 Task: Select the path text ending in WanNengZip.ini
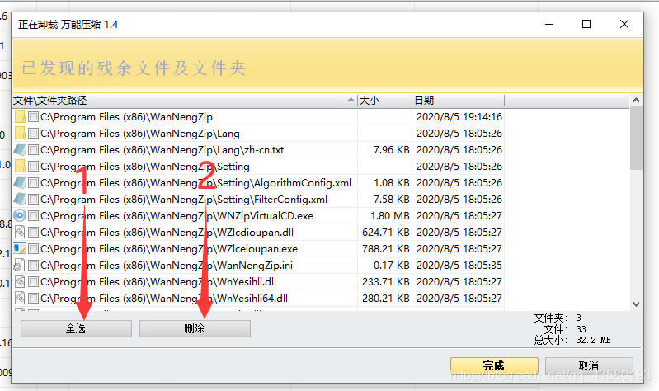(x=167, y=266)
